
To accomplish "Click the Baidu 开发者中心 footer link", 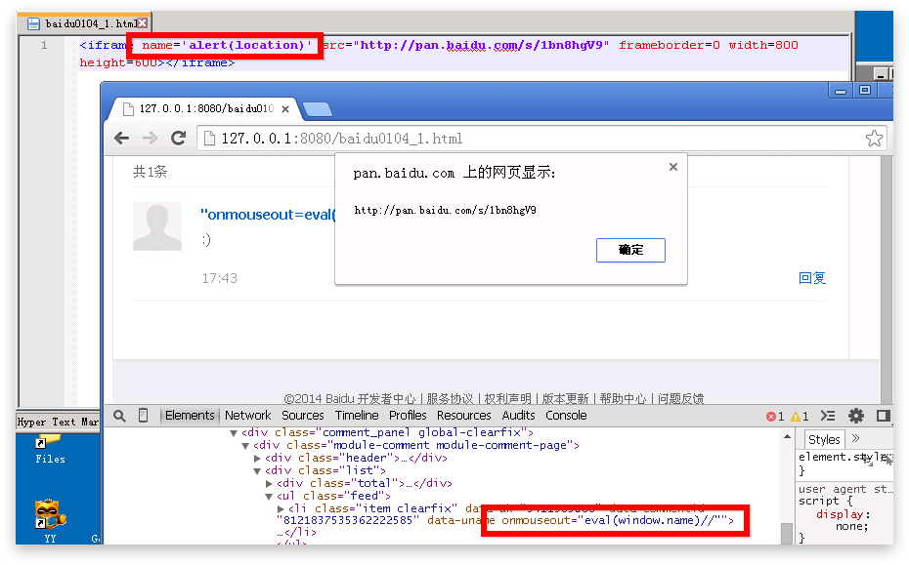I will coord(369,398).
